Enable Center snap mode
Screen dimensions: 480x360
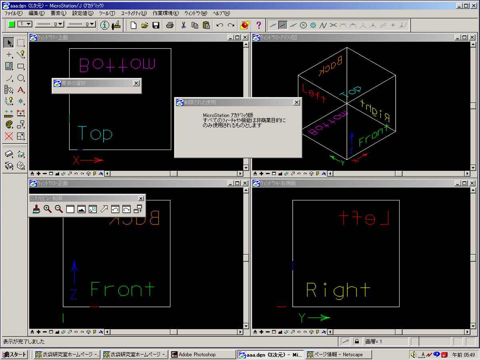303,25
